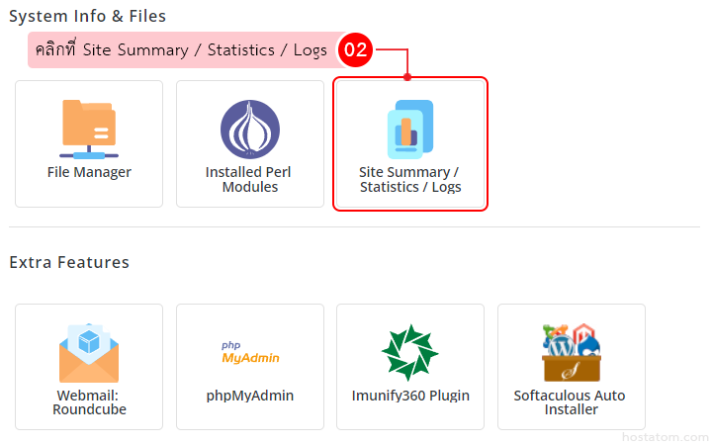Click the Perl onion logo icon

pyautogui.click(x=250, y=131)
